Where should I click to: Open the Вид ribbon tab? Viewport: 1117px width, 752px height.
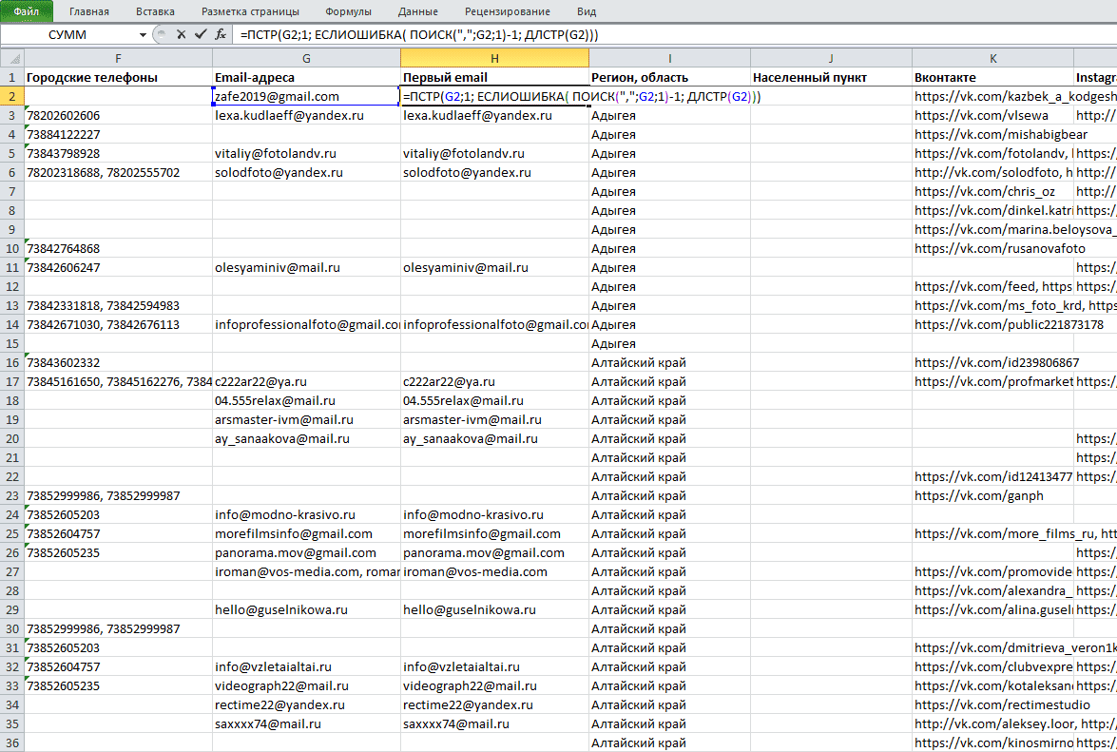[x=587, y=11]
